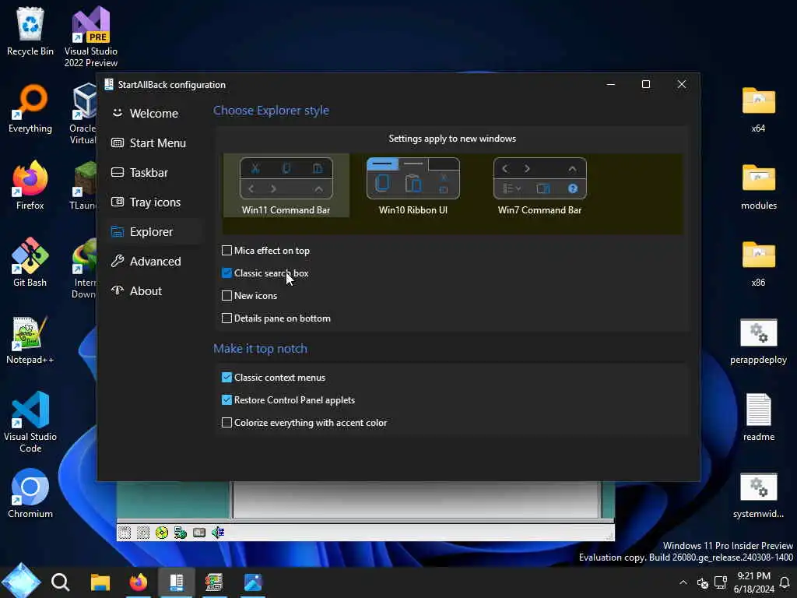Show hidden tray icons chevron
The image size is (797, 598).
pos(683,582)
